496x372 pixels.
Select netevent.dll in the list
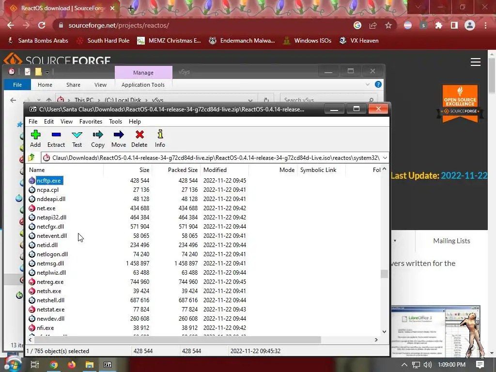click(52, 236)
